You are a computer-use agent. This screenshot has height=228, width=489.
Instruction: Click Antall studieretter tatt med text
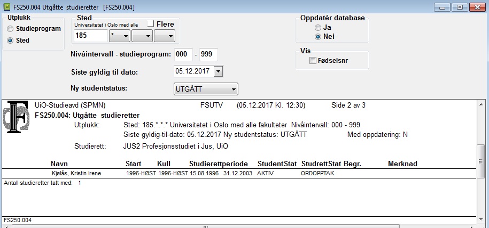coord(38,183)
